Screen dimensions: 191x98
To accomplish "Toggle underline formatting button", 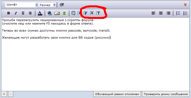I will [23, 13].
